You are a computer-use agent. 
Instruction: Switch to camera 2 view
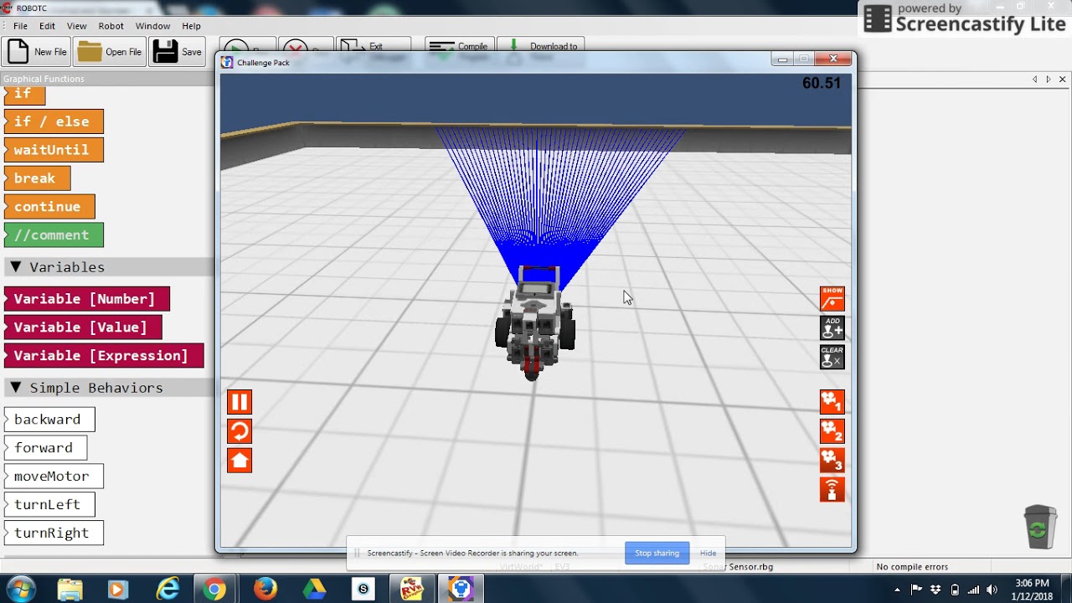point(832,431)
